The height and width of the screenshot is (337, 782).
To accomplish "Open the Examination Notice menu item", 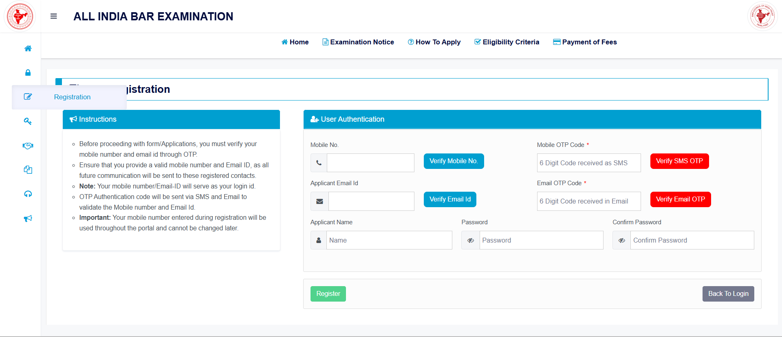I will pyautogui.click(x=358, y=42).
